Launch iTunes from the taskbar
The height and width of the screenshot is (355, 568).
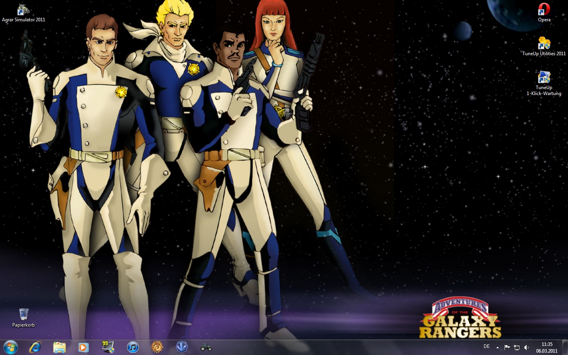(133, 347)
